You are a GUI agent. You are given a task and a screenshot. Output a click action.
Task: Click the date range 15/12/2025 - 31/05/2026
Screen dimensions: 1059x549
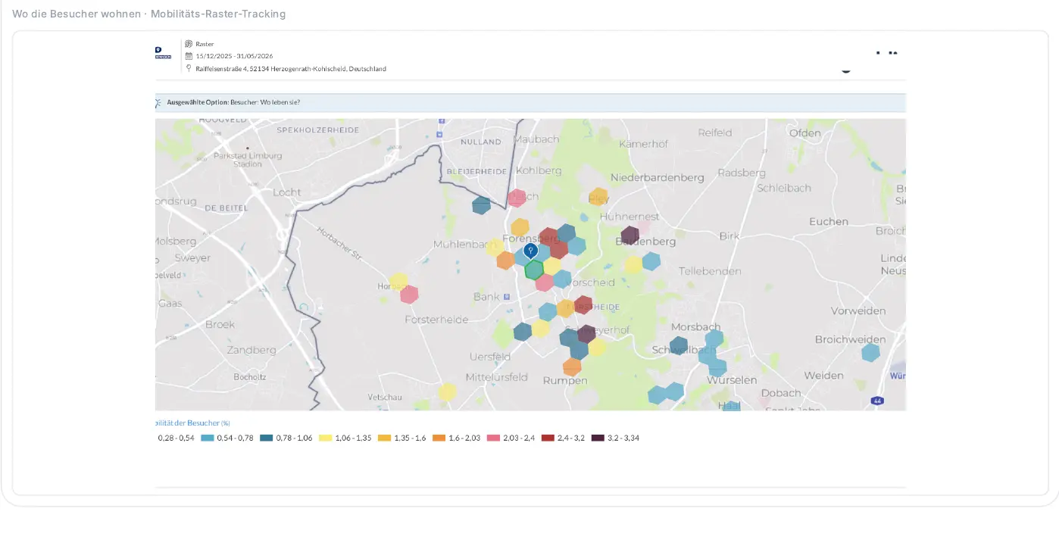[234, 56]
